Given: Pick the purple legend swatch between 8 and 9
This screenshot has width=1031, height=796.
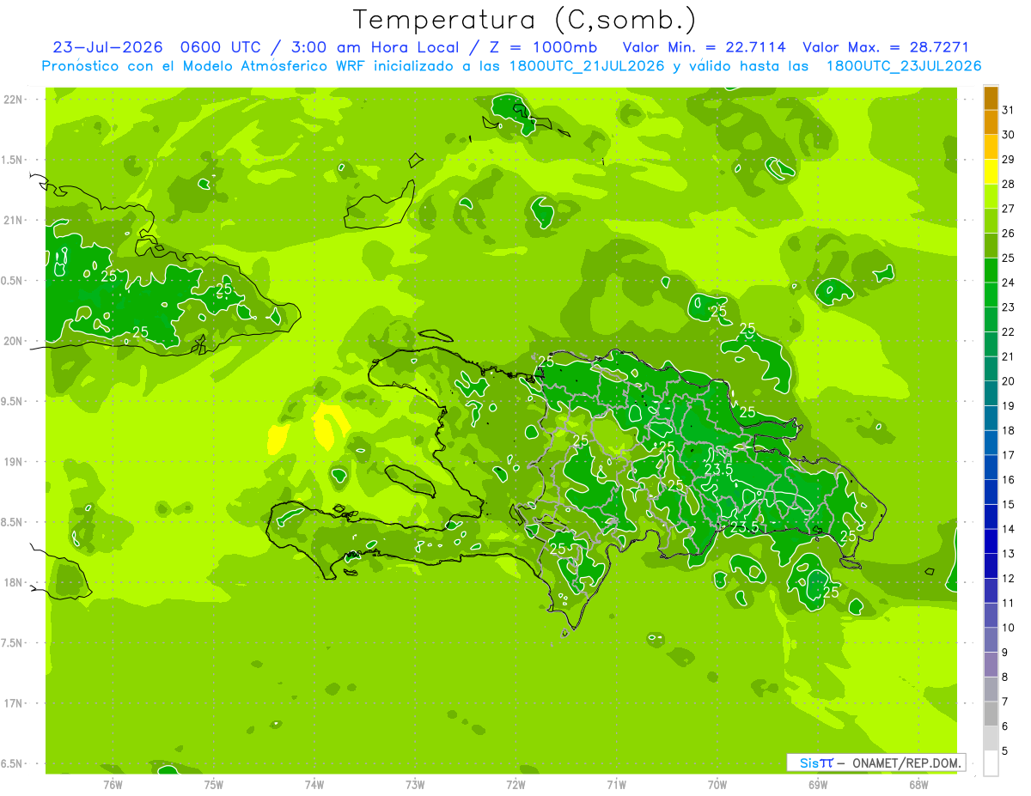Looking at the screenshot, I should point(991,665).
